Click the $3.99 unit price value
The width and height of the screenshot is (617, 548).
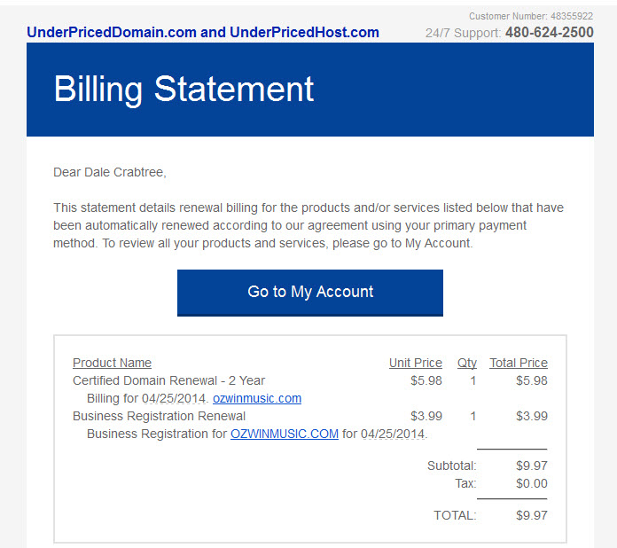pos(426,416)
